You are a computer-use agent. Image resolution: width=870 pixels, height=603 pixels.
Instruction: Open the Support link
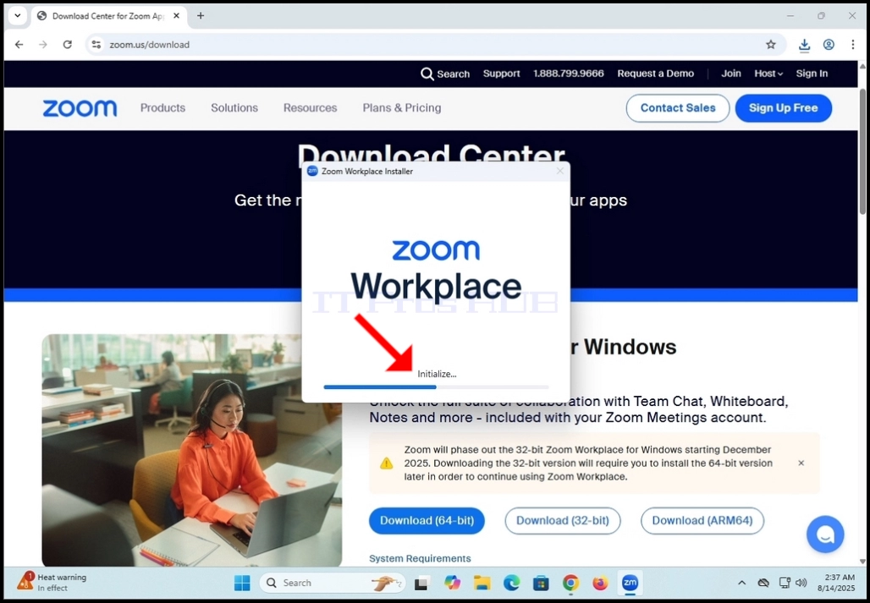click(x=501, y=74)
